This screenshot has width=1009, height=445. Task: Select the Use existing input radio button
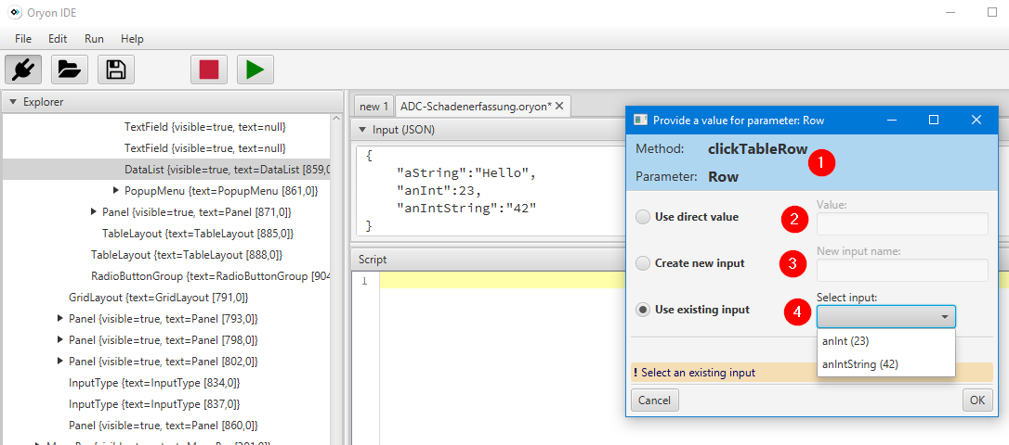pyautogui.click(x=642, y=310)
